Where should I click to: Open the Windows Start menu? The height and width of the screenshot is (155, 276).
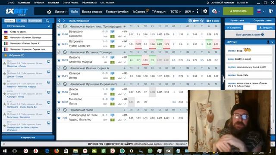coord(5,151)
